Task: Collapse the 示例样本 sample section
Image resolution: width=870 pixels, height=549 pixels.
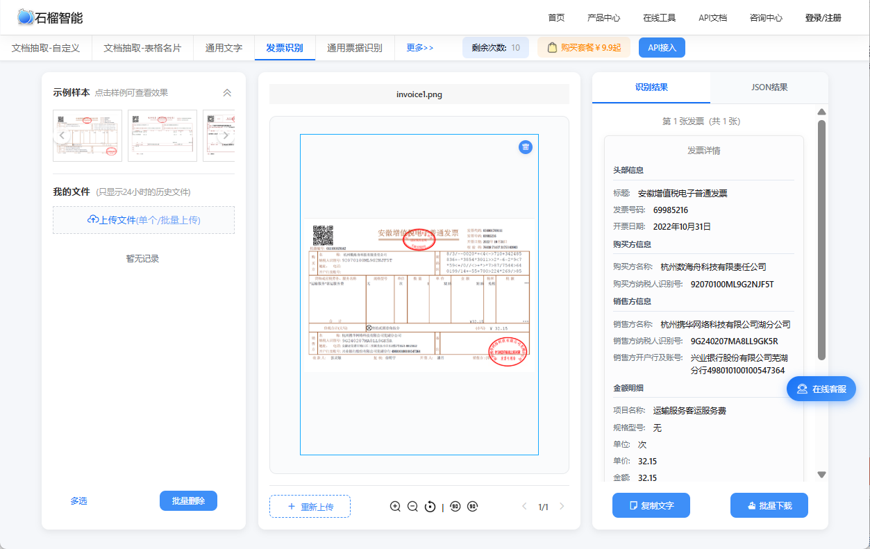Action: pyautogui.click(x=227, y=93)
